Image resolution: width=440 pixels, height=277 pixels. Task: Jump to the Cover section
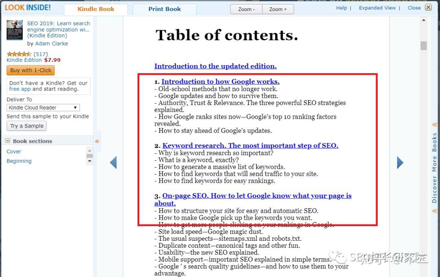[14, 152]
